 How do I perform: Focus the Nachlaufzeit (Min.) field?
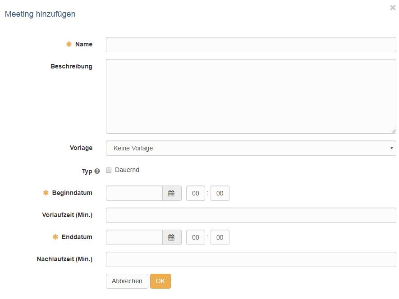point(251,259)
